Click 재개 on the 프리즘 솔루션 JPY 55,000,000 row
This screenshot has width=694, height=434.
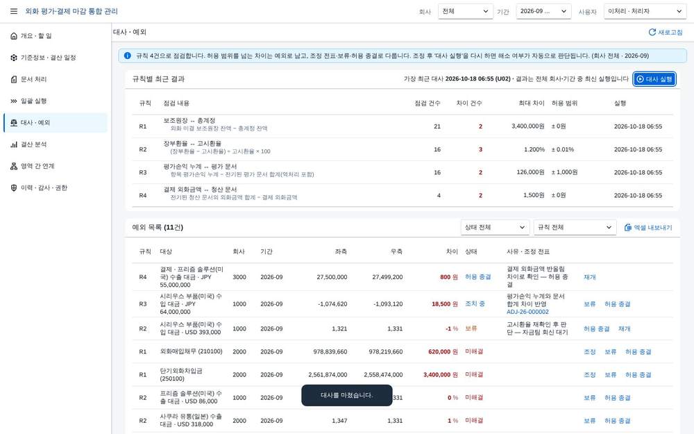(589, 277)
